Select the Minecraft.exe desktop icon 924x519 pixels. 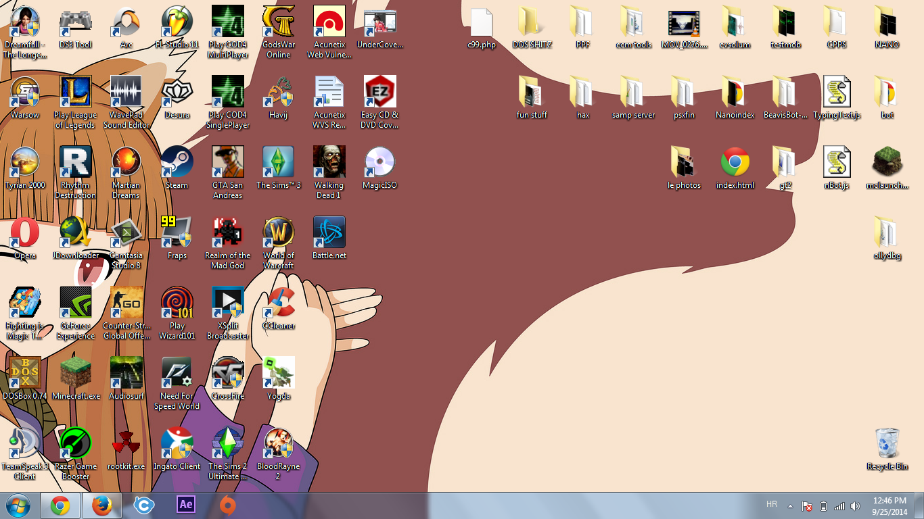click(x=76, y=379)
